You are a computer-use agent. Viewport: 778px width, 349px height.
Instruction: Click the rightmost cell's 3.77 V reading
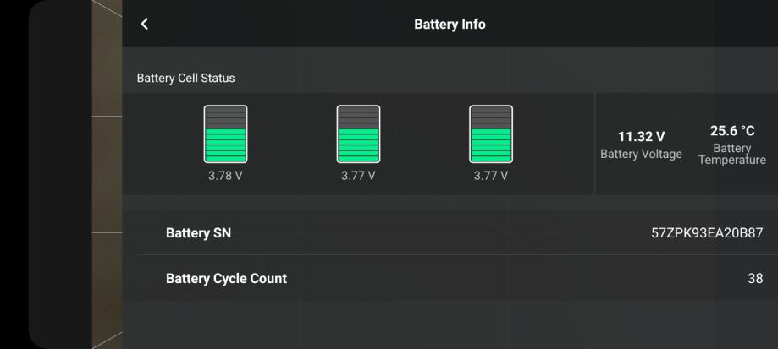(491, 176)
